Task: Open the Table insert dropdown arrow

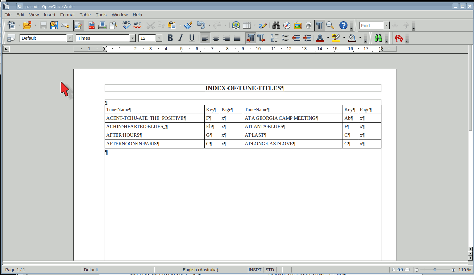Action: (255, 25)
